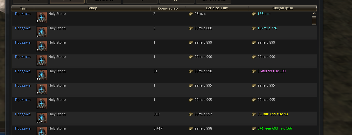Click the gold coin icon beside 186 тыс total

(254, 14)
